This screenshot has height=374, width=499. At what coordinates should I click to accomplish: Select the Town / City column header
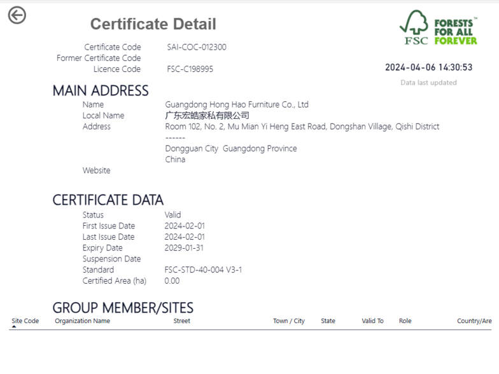(288, 321)
